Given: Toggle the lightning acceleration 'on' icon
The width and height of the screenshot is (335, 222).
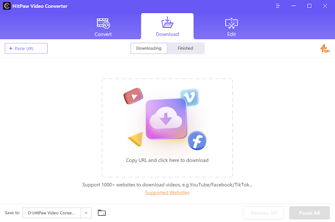Looking at the screenshot, I should coord(325,49).
